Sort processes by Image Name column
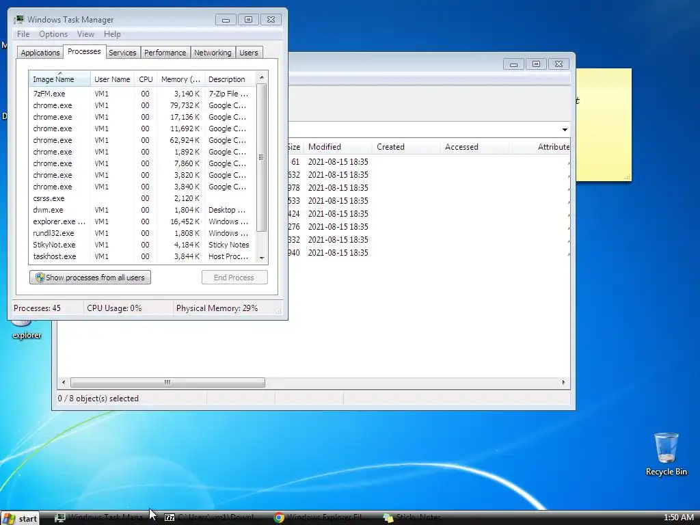 (x=60, y=79)
